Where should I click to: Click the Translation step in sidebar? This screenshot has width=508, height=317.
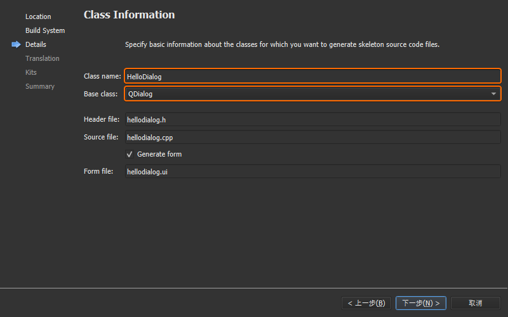pos(43,58)
